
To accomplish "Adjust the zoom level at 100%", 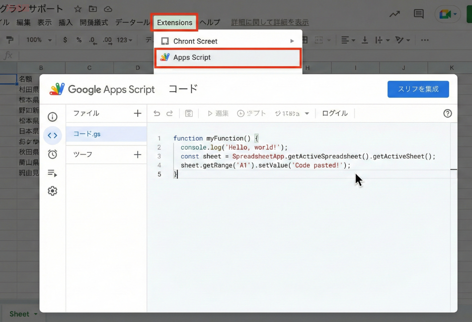I will tap(38, 40).
